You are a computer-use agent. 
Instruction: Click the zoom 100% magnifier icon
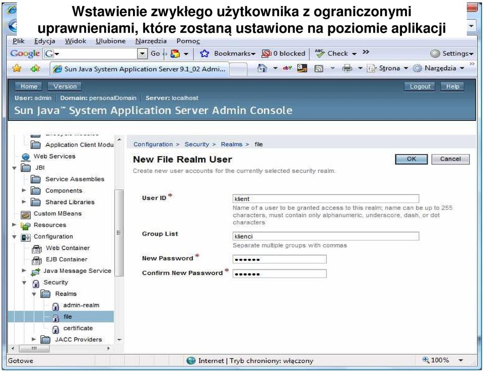426,359
